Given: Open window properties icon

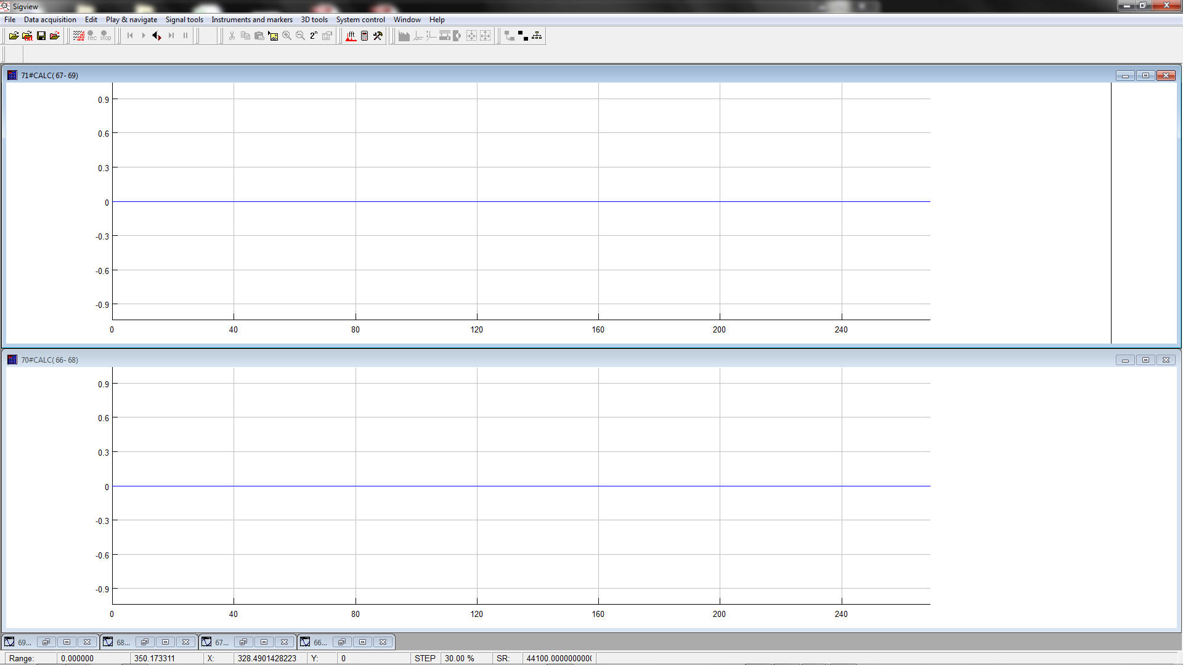Looking at the screenshot, I should click(x=327, y=36).
